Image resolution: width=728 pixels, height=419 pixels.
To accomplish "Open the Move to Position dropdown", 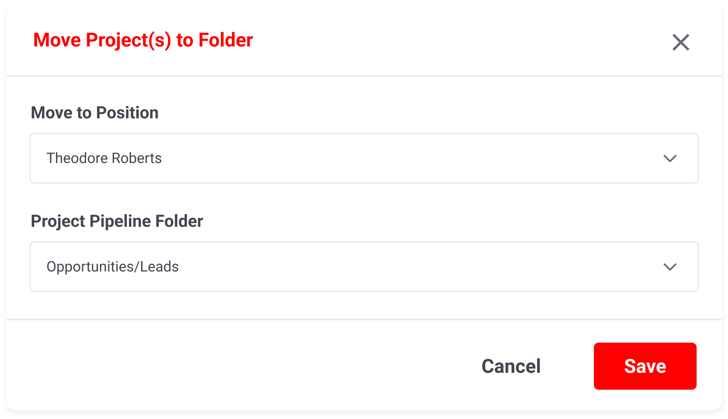I will [364, 158].
